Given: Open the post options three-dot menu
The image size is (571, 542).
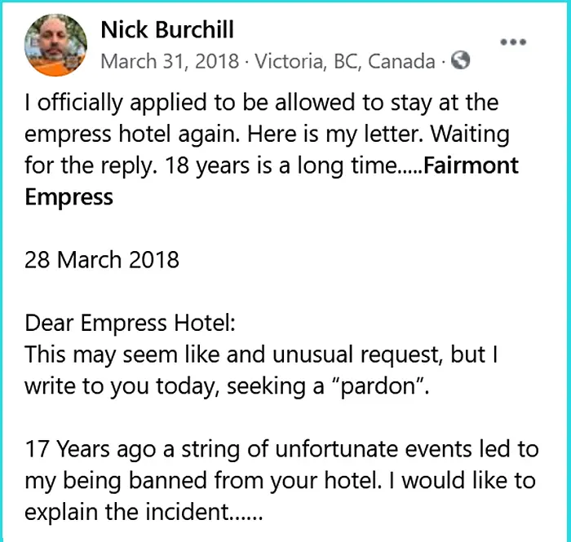Looking at the screenshot, I should coord(513,42).
